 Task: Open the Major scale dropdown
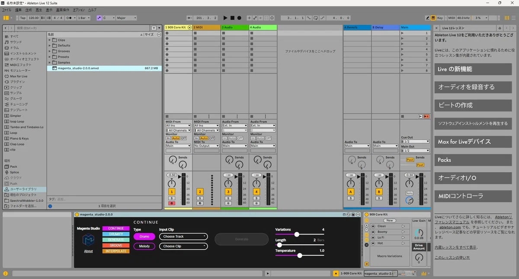click(x=126, y=18)
